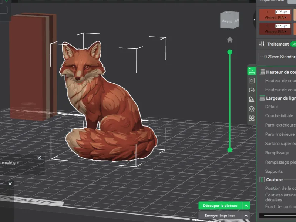The width and height of the screenshot is (296, 222).
Task: Click the Supports line width row
Action: tap(274, 171)
